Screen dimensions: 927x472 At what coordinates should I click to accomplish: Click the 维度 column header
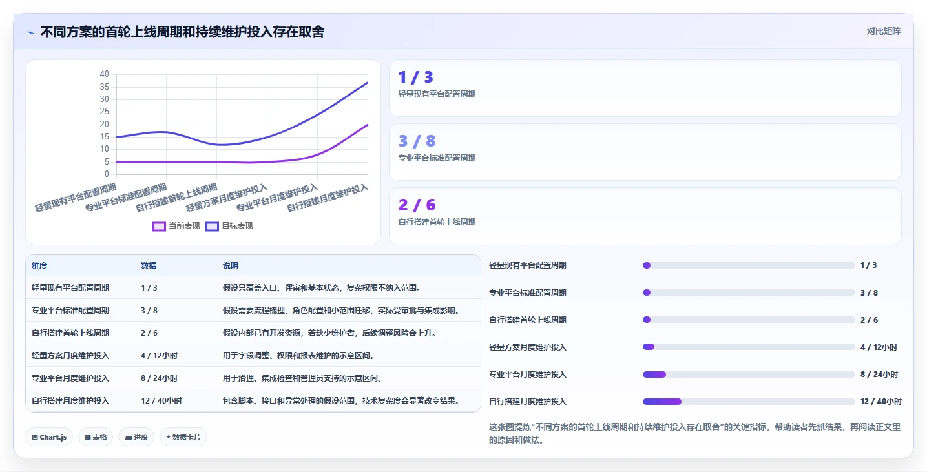[x=39, y=266]
